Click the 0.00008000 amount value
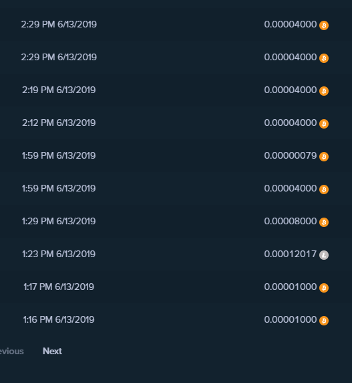Viewport: 352px width, 383px height. click(x=290, y=221)
